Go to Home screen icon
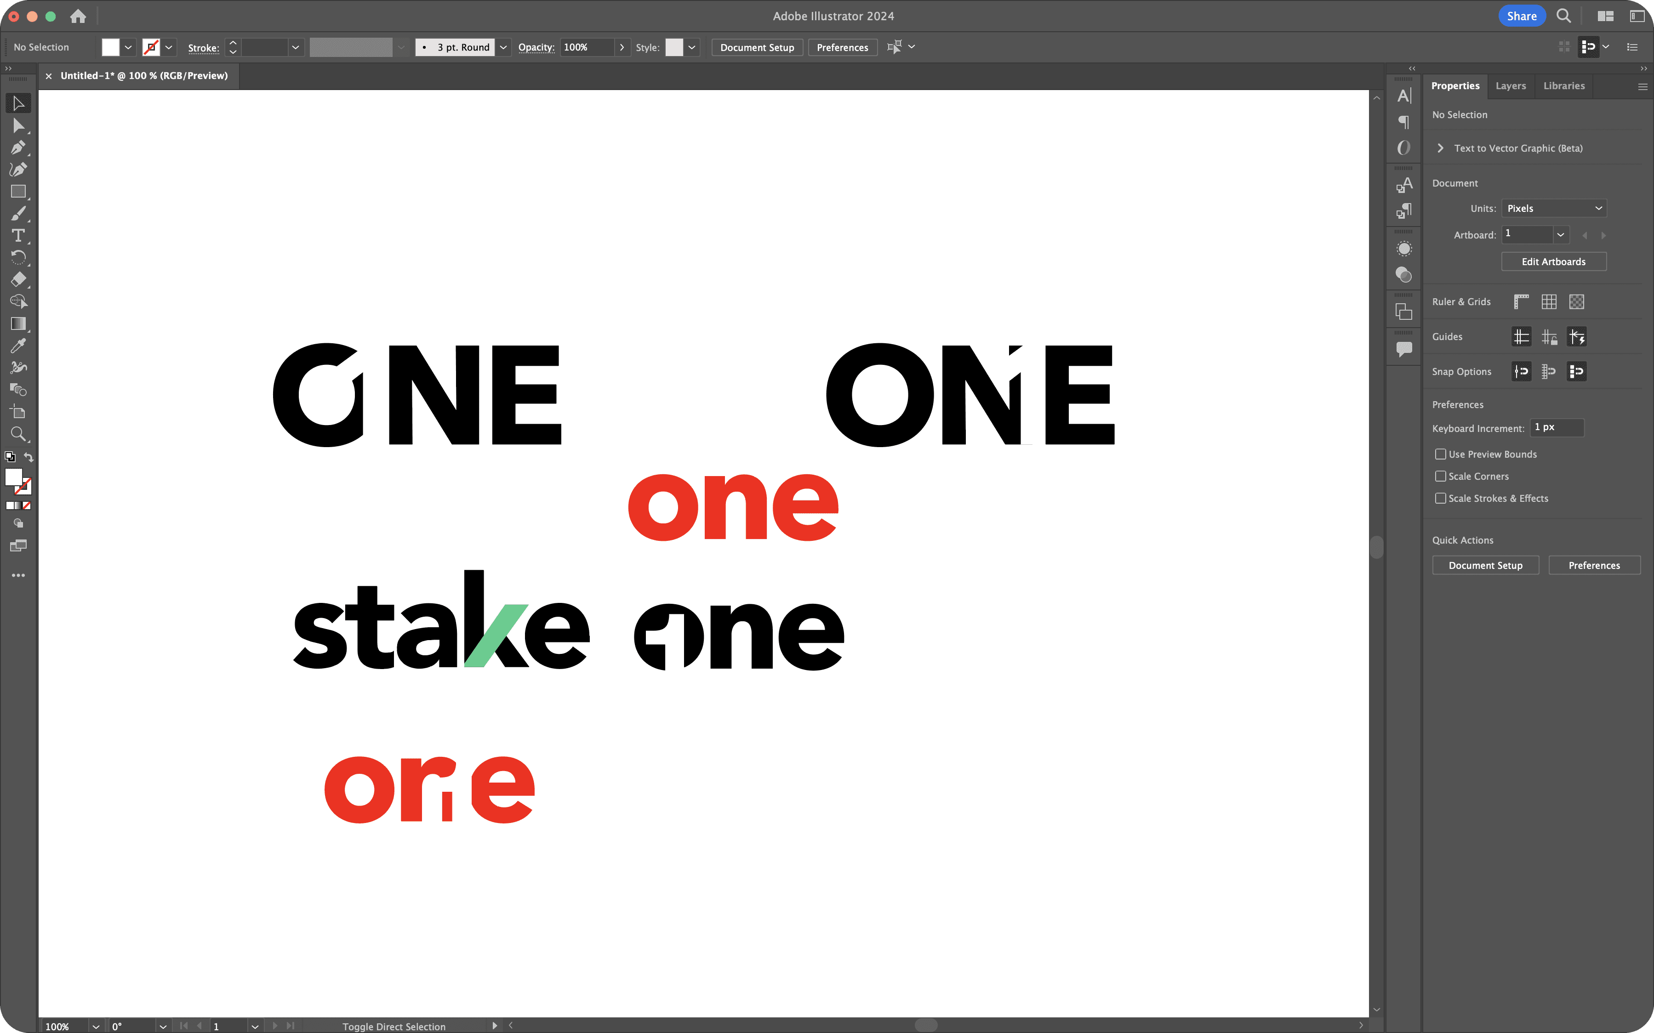This screenshot has height=1033, width=1654. 78,16
